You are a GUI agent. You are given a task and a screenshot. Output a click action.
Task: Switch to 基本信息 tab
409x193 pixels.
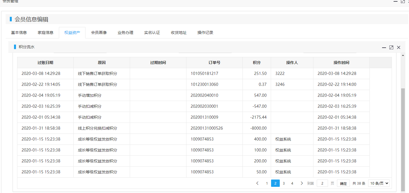click(19, 33)
